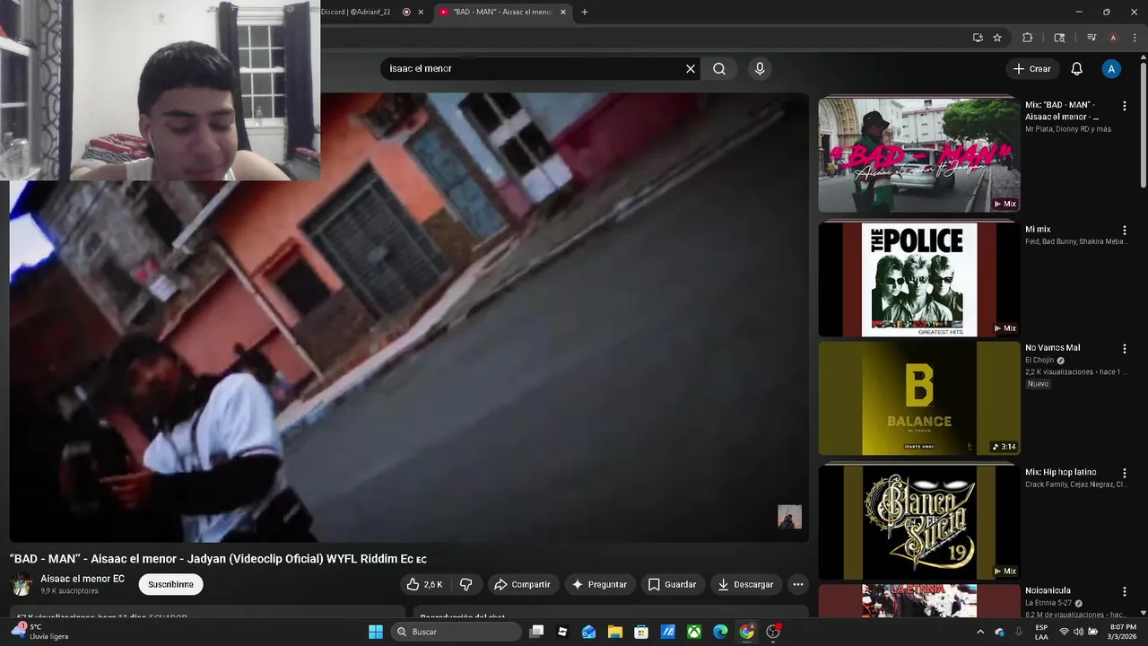
Task: Open media controls in browser toolbar
Action: (1091, 38)
